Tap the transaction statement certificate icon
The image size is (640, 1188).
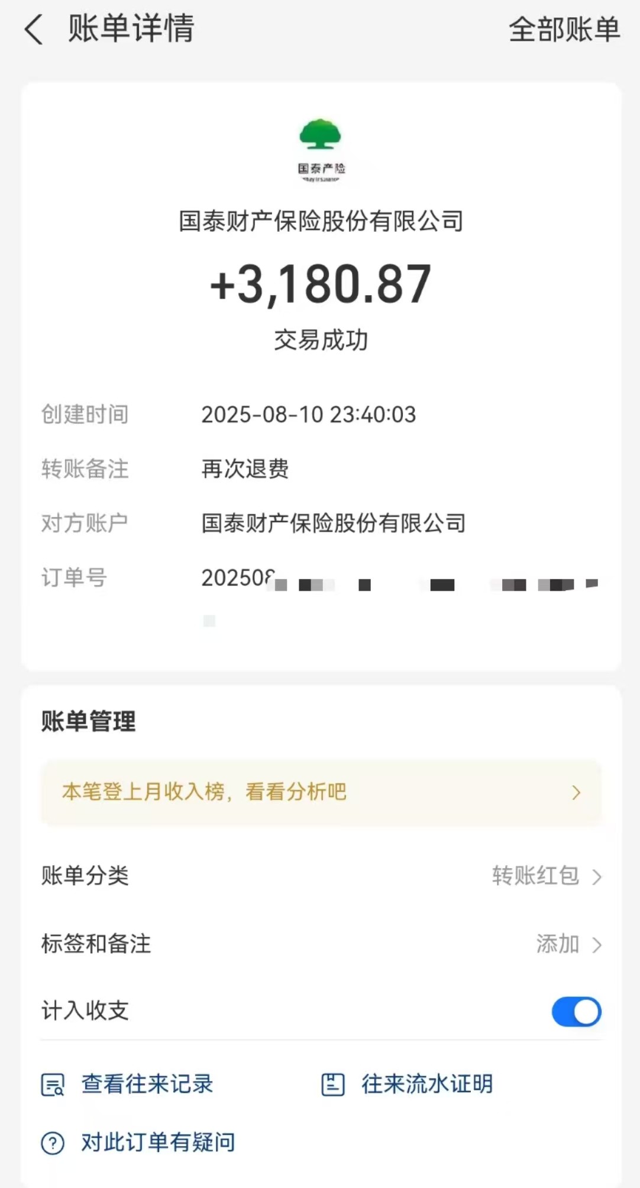point(332,1085)
